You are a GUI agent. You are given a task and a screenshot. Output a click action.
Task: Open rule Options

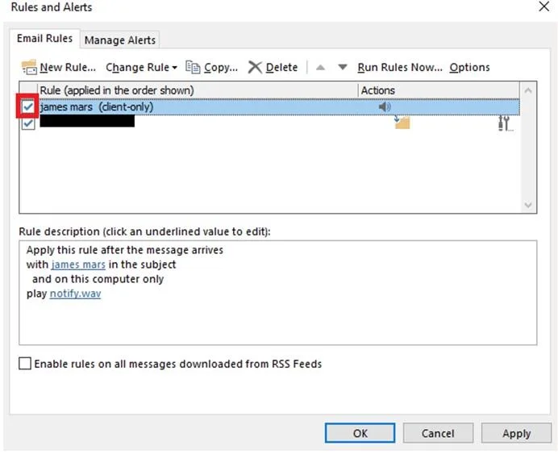tap(469, 67)
